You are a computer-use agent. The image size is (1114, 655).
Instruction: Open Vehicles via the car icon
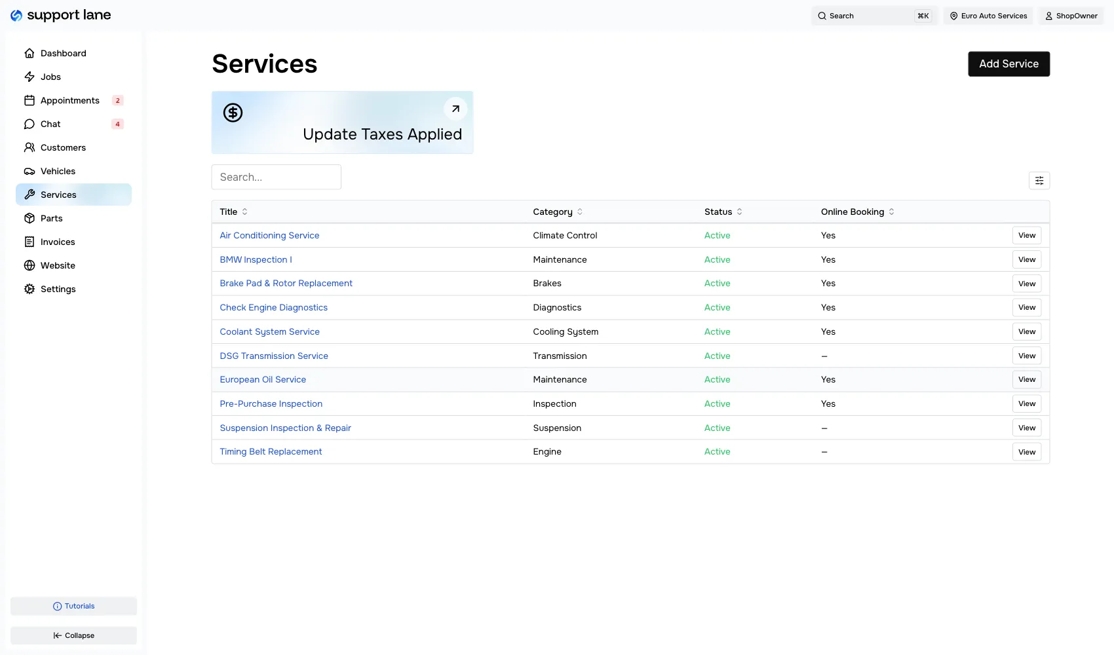click(x=29, y=171)
